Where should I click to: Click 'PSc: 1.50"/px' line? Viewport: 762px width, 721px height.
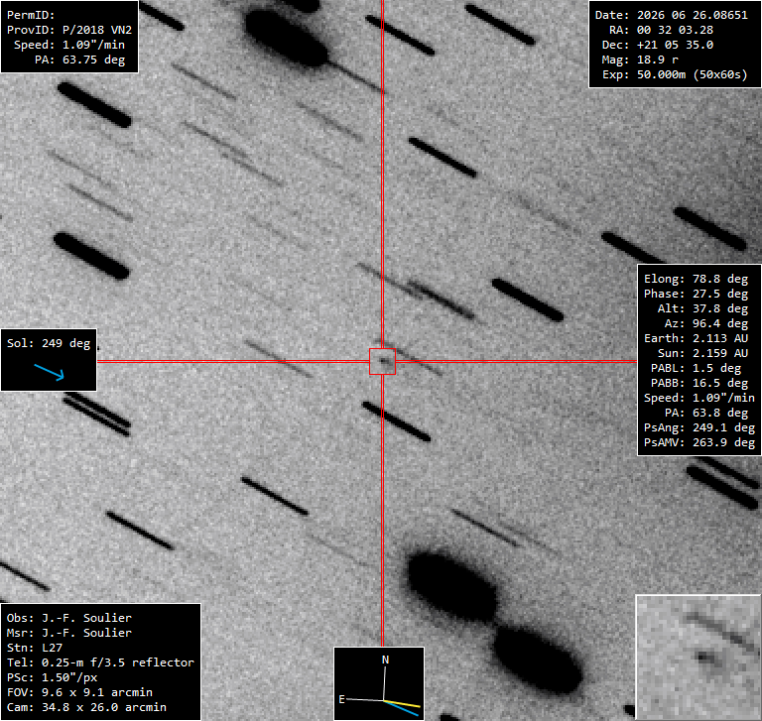(52, 677)
